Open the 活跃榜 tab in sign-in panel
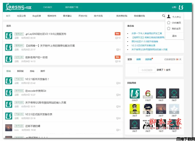195x141 pixels. 148,60
